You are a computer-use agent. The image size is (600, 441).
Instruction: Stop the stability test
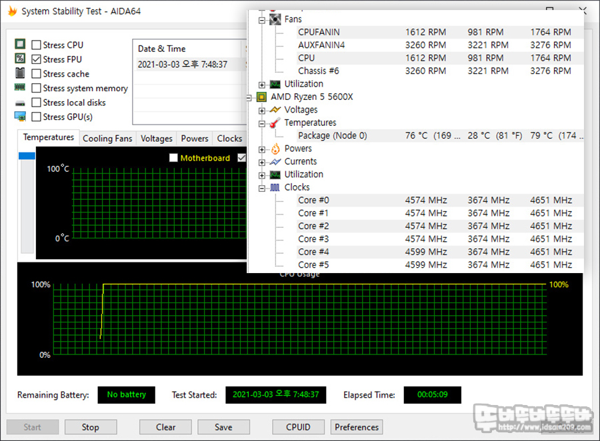91,427
